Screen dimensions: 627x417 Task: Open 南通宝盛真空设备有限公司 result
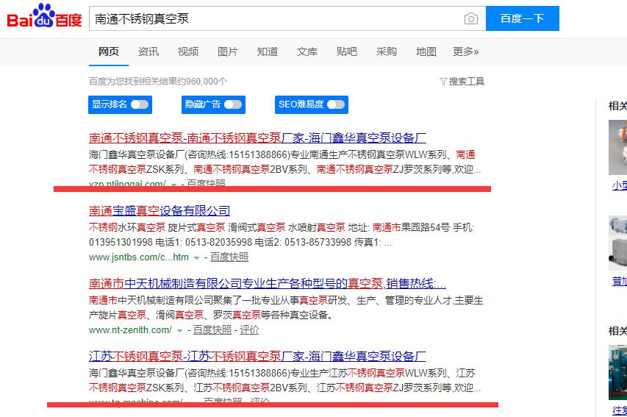[x=160, y=211]
